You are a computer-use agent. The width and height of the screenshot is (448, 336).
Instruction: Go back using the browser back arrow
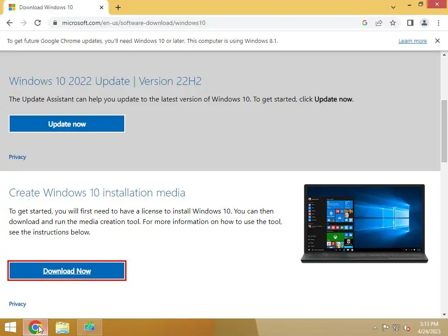click(x=10, y=23)
